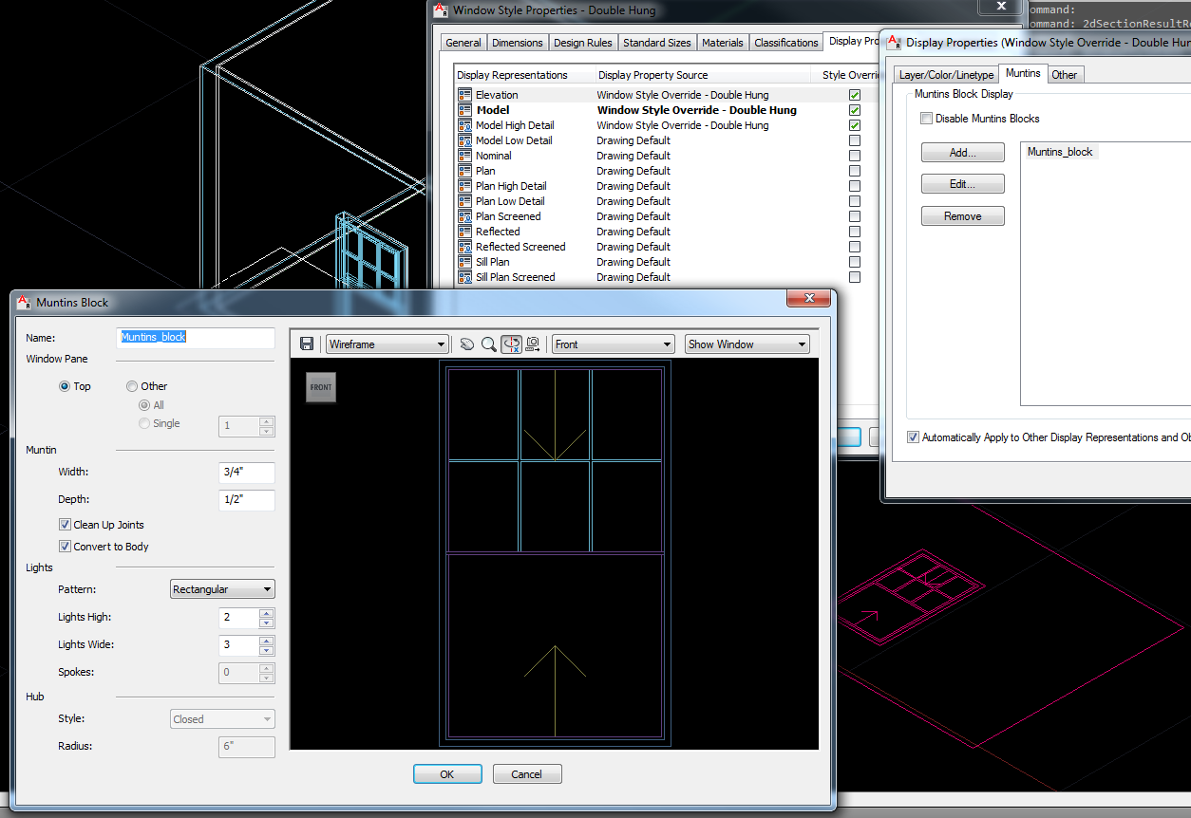Uncheck Clean Up Joints
Screen dimensions: 1191x818
pyautogui.click(x=66, y=524)
